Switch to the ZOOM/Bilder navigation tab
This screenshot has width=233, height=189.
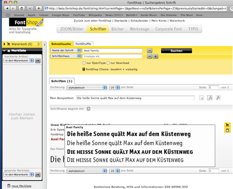[72, 29]
